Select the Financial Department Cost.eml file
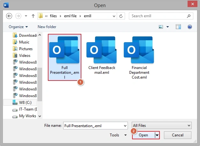Screen dimensions: 200x146 coord(139,58)
